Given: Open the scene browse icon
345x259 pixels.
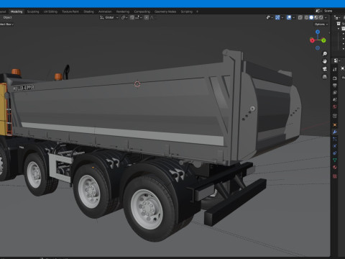Looking at the screenshot, I should [x=318, y=11].
